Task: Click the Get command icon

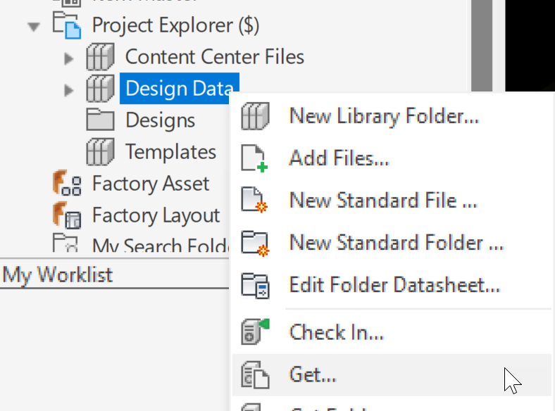Action: click(x=255, y=374)
